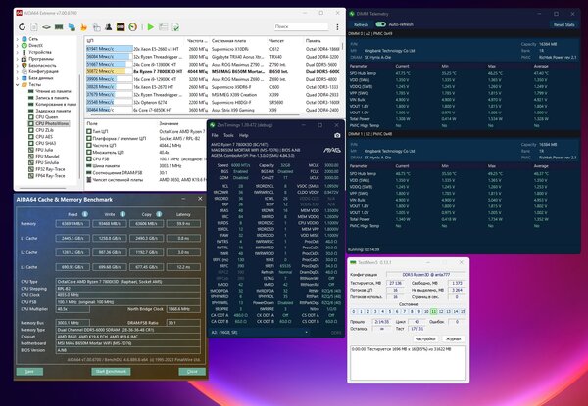Click Reset Stats in DIMM Telemetry

tap(564, 24)
